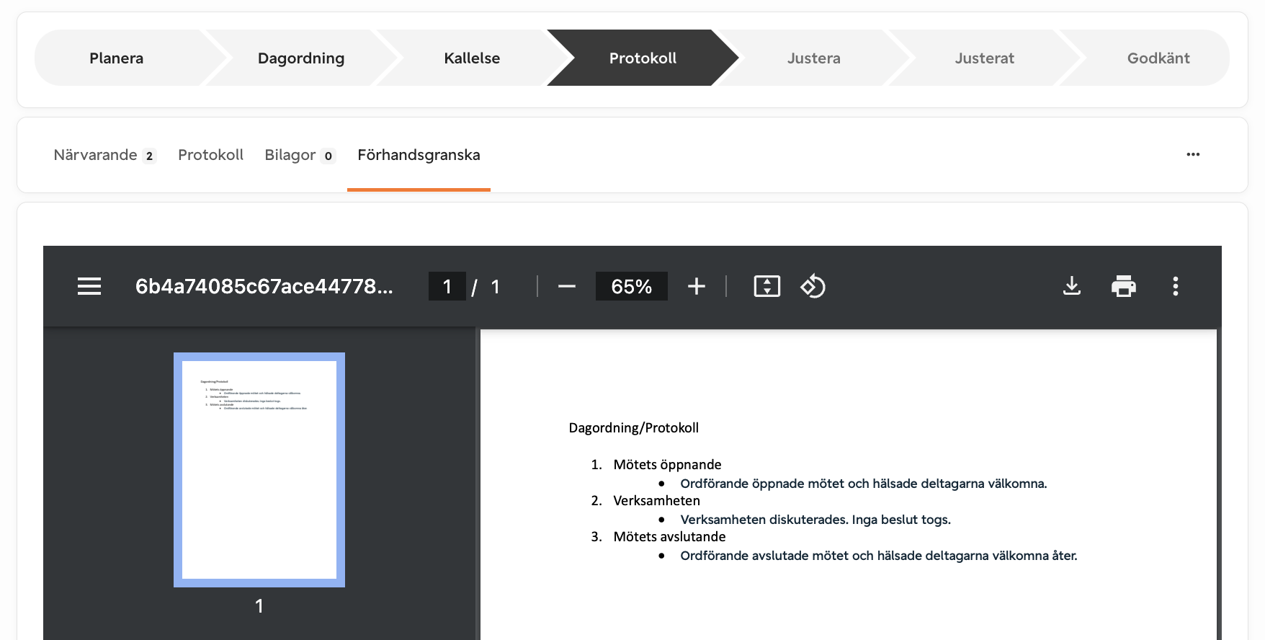Click 'Verksamheten diskuterades. Inga beslut togs.' text

tap(815, 520)
